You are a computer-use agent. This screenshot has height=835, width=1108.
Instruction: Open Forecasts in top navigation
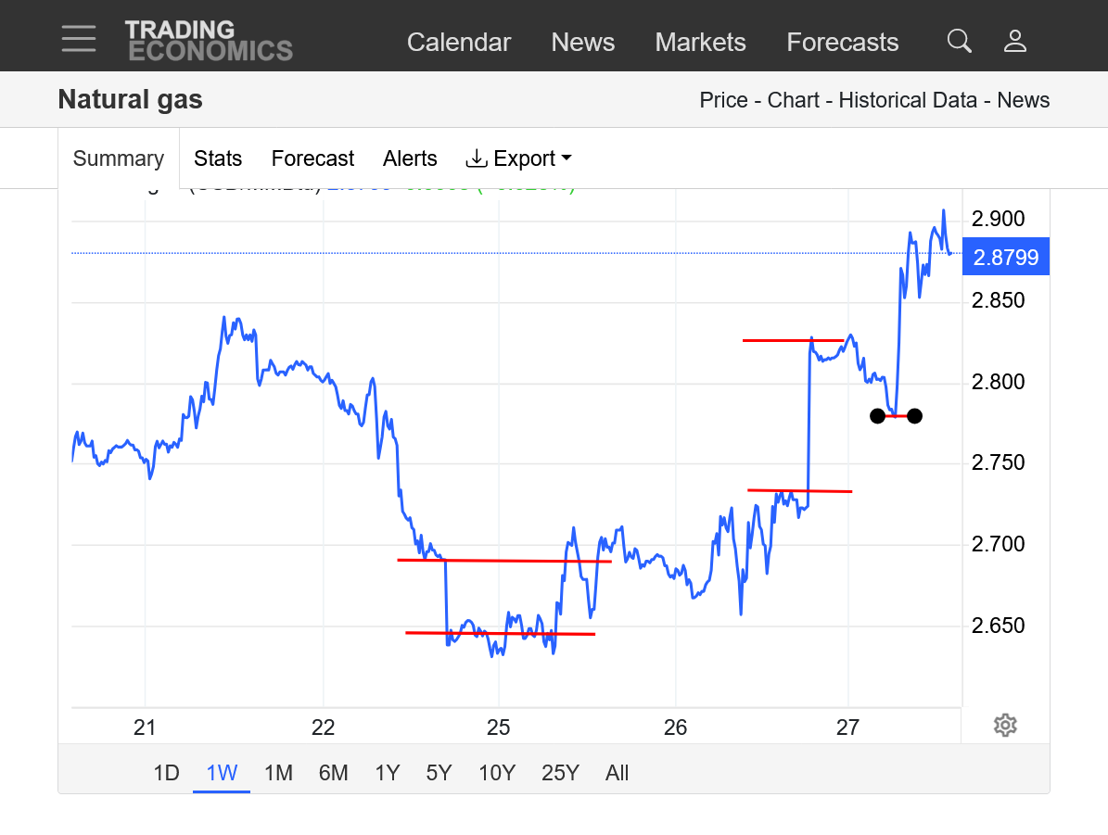tap(842, 43)
